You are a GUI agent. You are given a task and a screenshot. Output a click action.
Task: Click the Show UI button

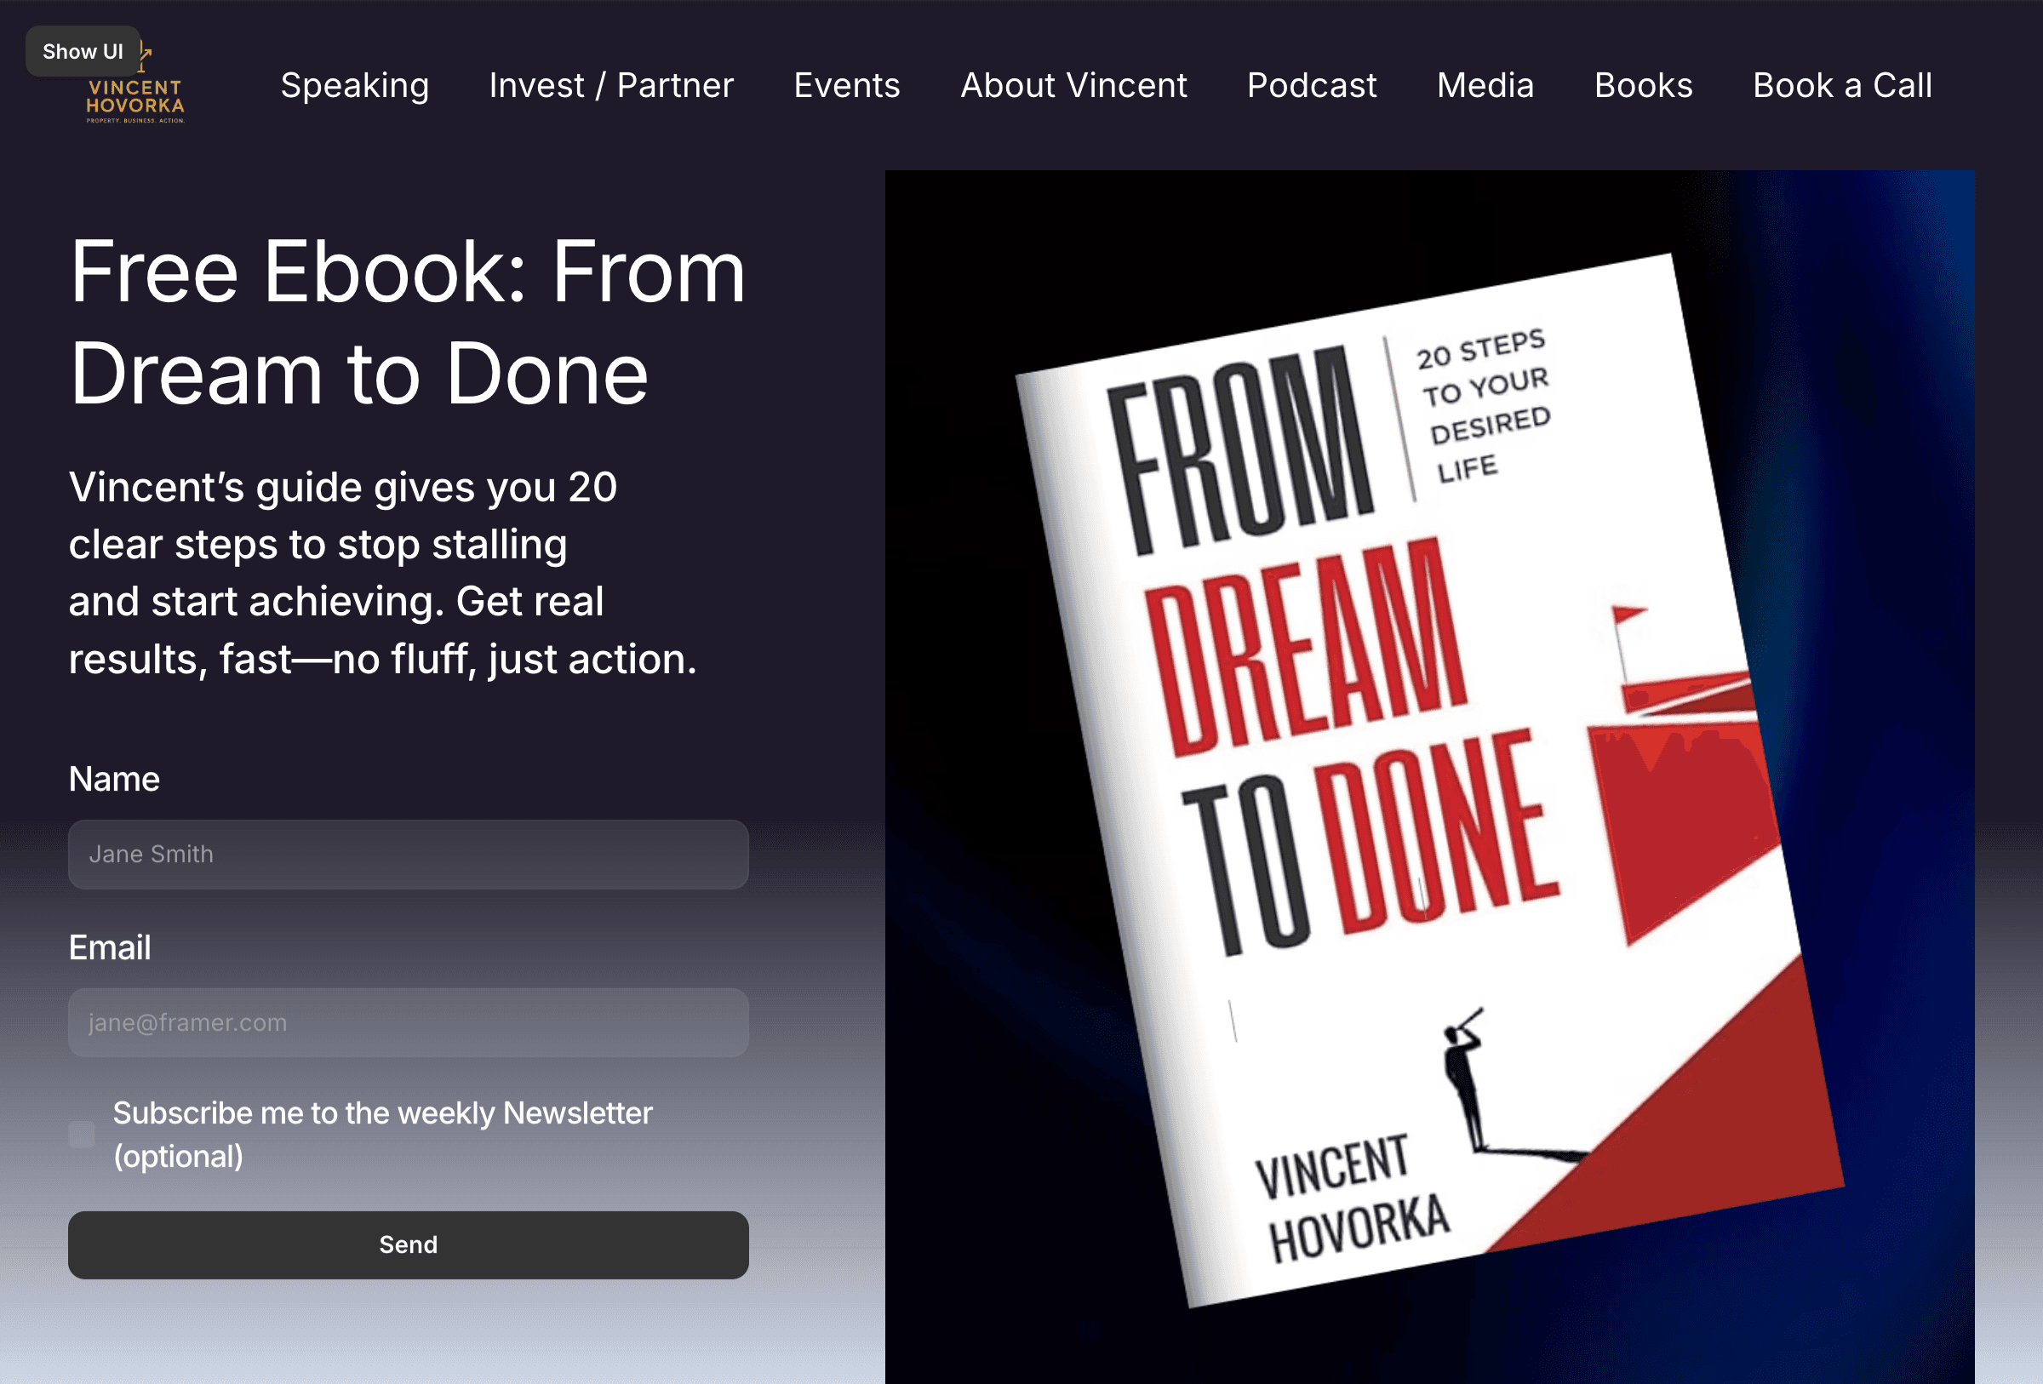pyautogui.click(x=83, y=52)
